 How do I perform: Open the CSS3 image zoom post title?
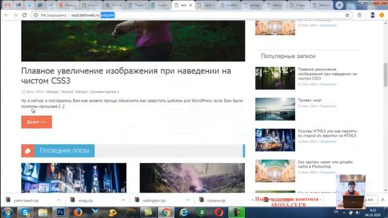(x=126, y=76)
